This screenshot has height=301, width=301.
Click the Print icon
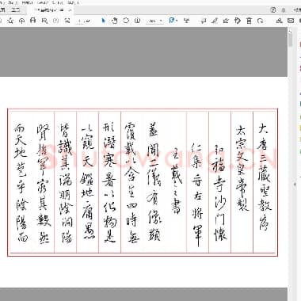(33, 21)
